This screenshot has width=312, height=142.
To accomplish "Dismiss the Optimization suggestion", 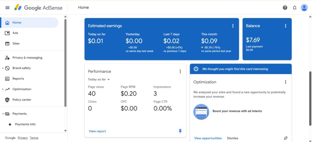I will point(232,138).
